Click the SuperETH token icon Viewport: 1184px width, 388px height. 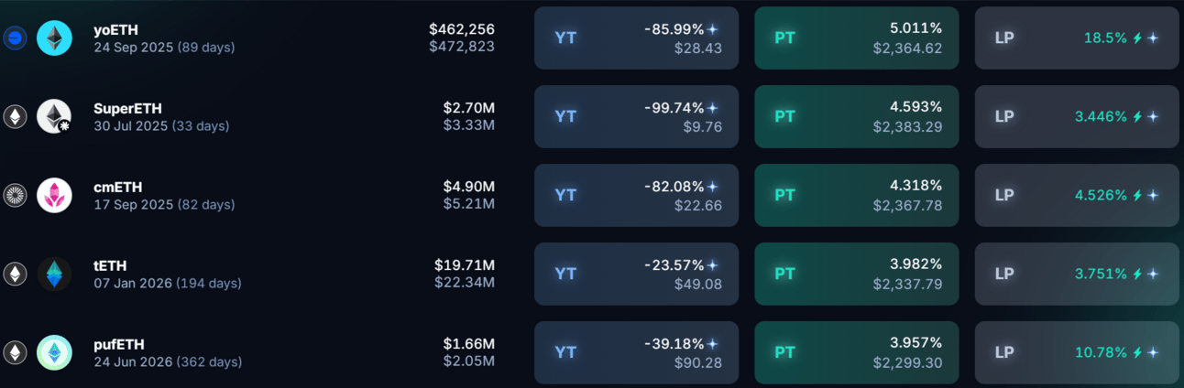point(54,117)
